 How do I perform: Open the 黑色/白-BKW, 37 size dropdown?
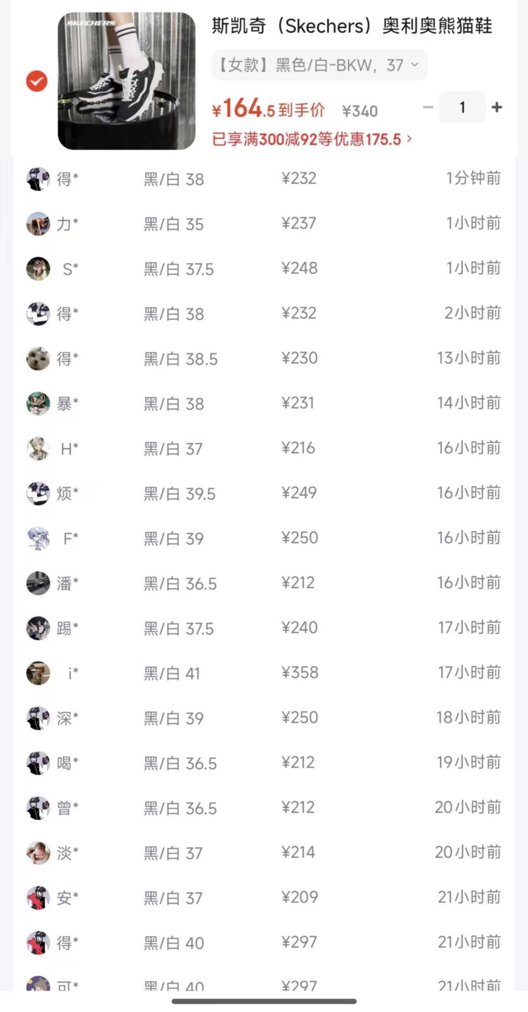click(x=319, y=65)
